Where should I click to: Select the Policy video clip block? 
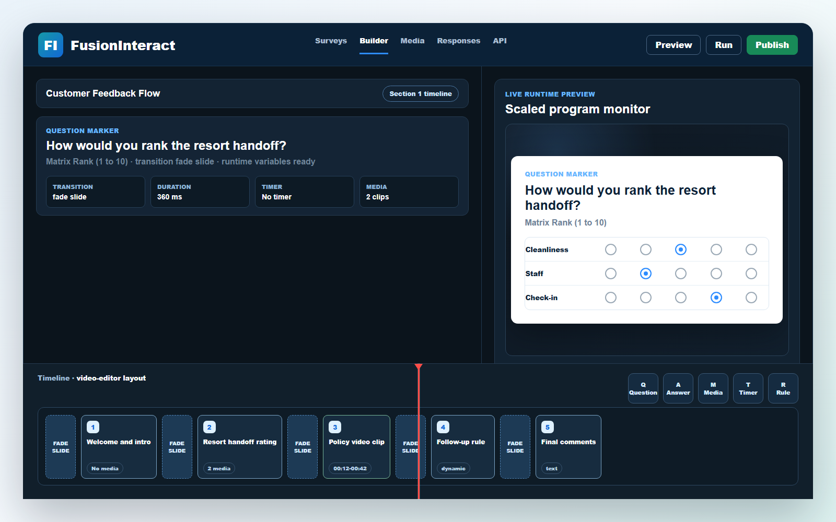356,447
